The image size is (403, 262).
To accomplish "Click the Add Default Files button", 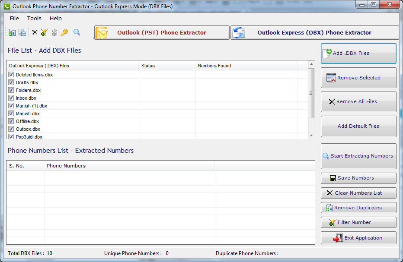I will (x=358, y=126).
